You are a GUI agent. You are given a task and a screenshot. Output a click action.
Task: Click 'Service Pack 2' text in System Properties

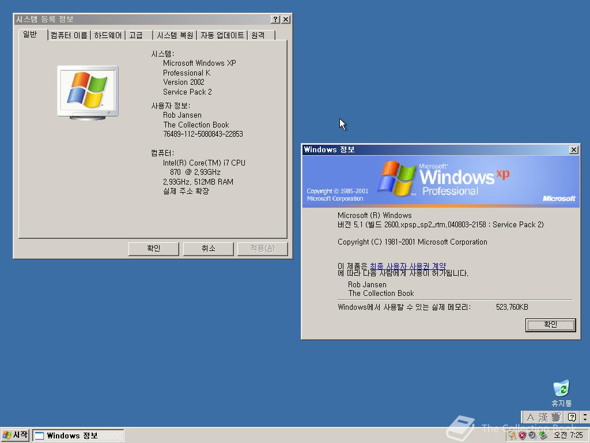187,92
